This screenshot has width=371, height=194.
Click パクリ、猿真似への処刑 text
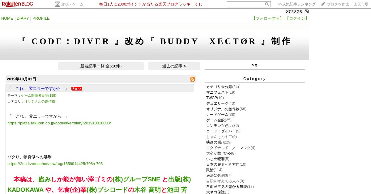[29, 157]
